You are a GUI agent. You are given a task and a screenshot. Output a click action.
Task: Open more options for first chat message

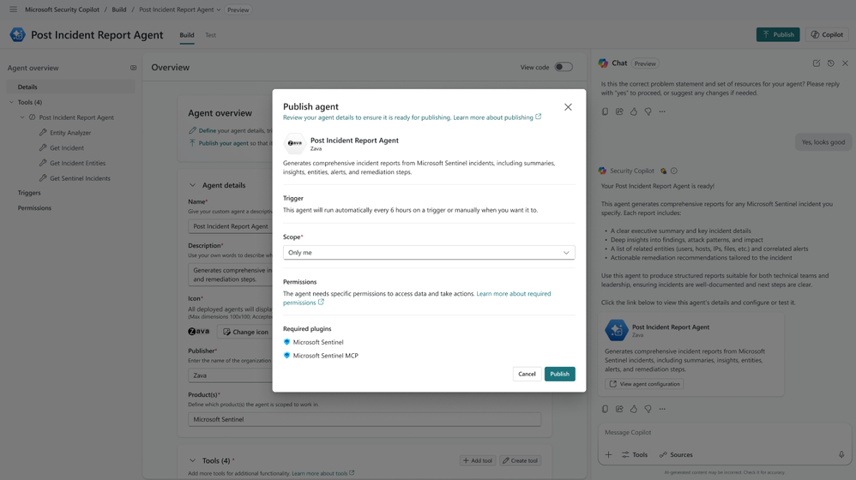[x=662, y=111]
